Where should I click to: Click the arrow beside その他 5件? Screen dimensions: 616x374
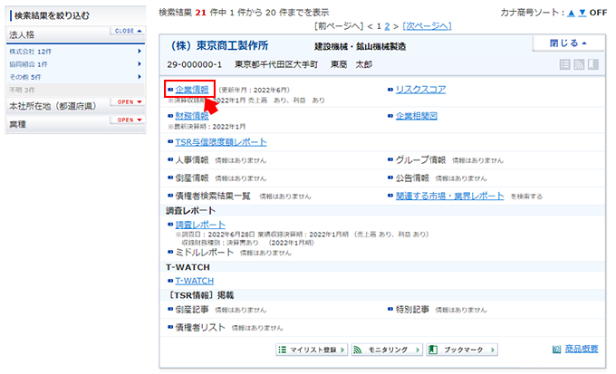[x=140, y=77]
